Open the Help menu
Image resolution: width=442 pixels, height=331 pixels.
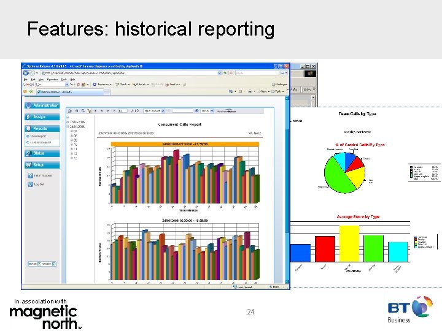coord(72,80)
